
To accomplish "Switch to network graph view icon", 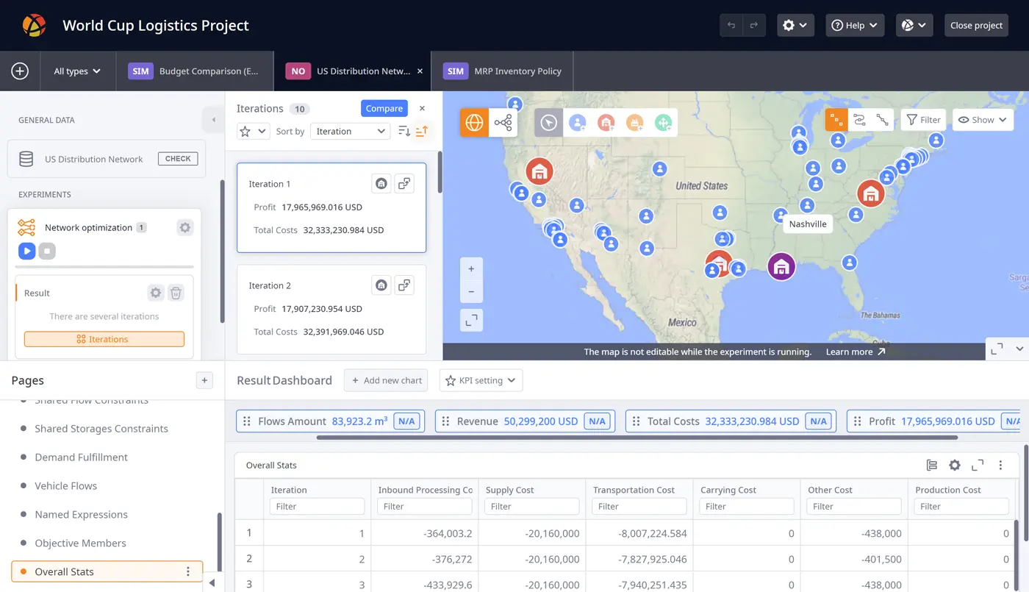I will (503, 123).
